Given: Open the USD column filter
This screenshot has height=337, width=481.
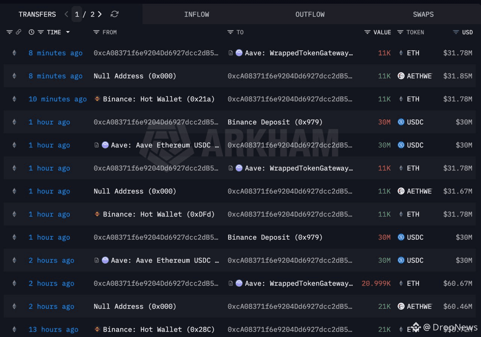Looking at the screenshot, I should [456, 32].
